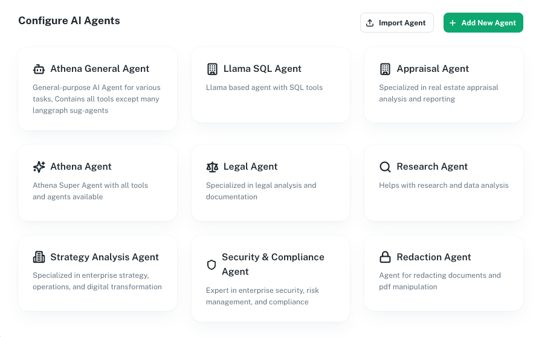Open the Redaction Agent title
This screenshot has width=536, height=337.
coord(434,257)
